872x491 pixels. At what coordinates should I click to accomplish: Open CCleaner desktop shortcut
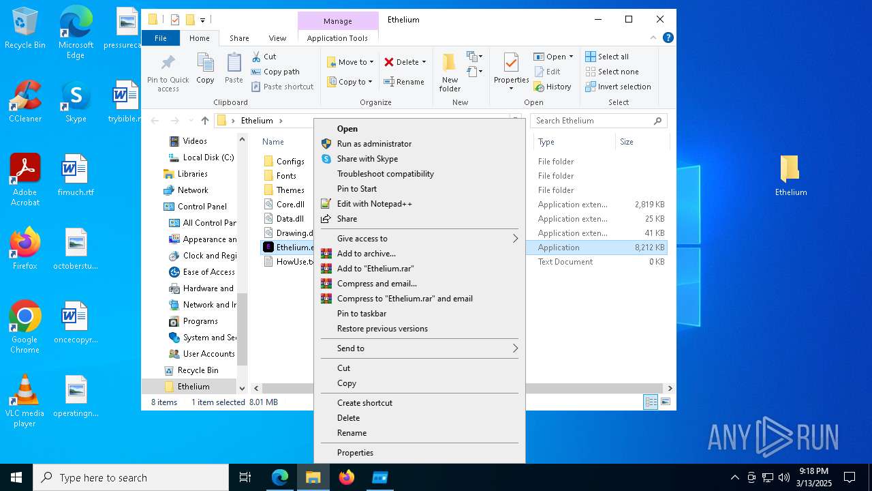(25, 101)
